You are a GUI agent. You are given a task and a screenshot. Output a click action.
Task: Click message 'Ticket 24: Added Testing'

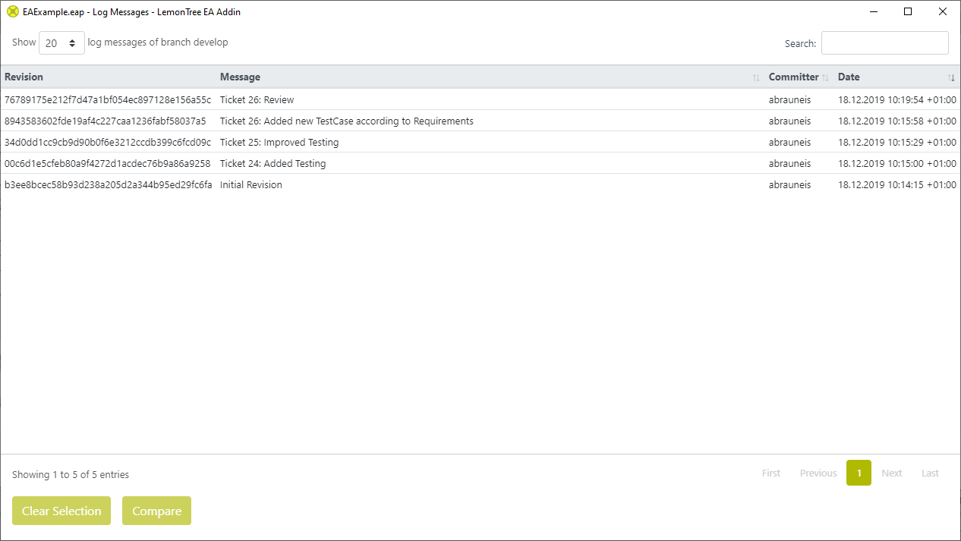tap(273, 163)
